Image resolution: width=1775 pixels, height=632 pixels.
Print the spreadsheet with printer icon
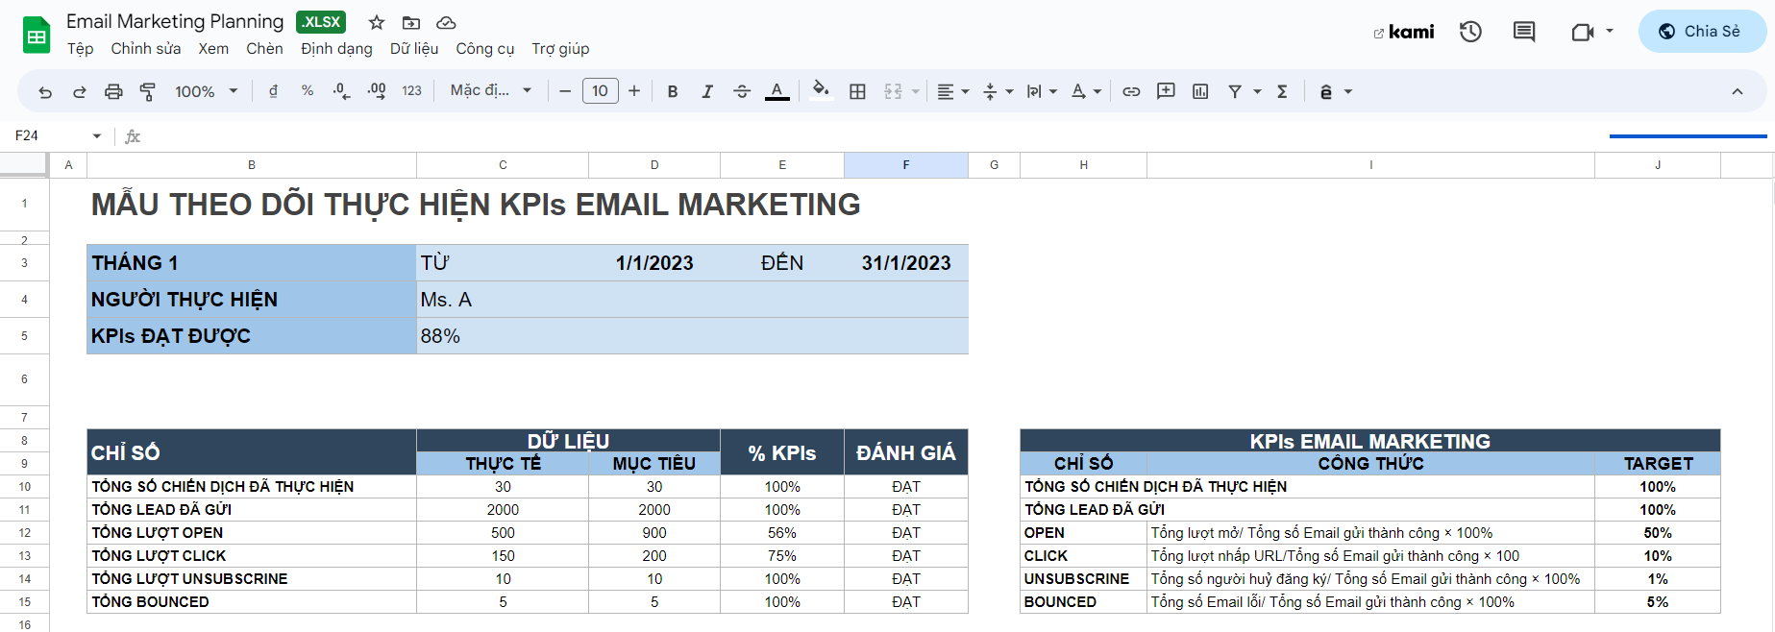tap(113, 91)
